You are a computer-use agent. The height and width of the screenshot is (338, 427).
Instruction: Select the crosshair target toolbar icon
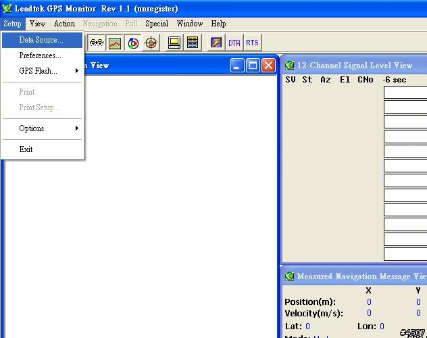(151, 43)
